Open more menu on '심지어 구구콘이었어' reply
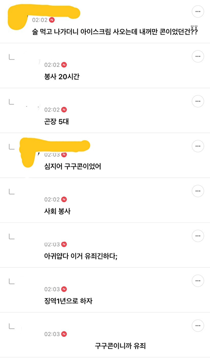The width and height of the screenshot is (210, 358). point(198,146)
